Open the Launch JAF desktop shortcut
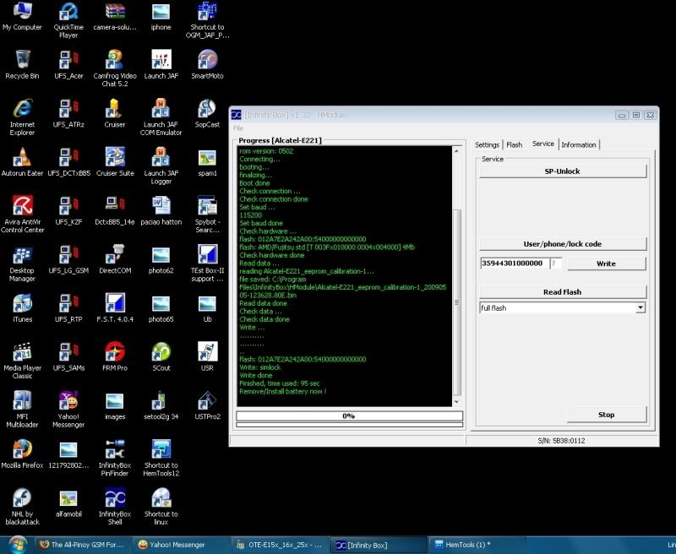 [x=161, y=60]
